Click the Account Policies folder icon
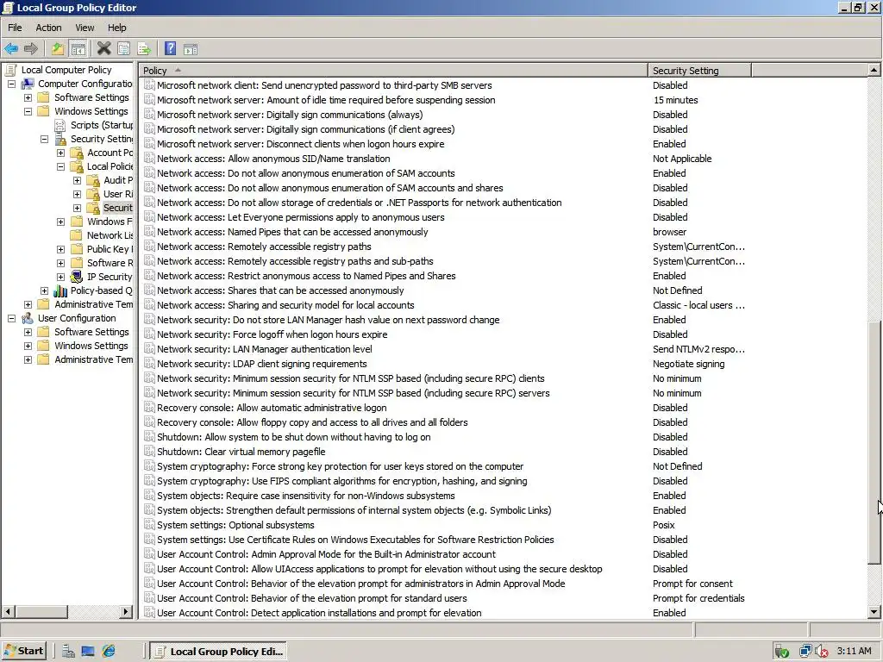 [77, 153]
